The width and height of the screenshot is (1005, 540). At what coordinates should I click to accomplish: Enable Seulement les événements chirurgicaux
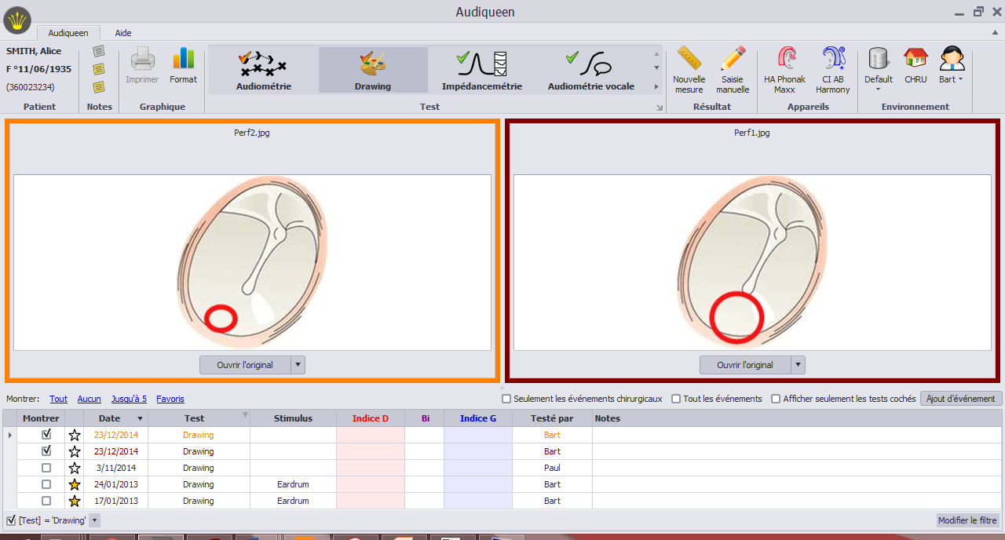[x=506, y=399]
